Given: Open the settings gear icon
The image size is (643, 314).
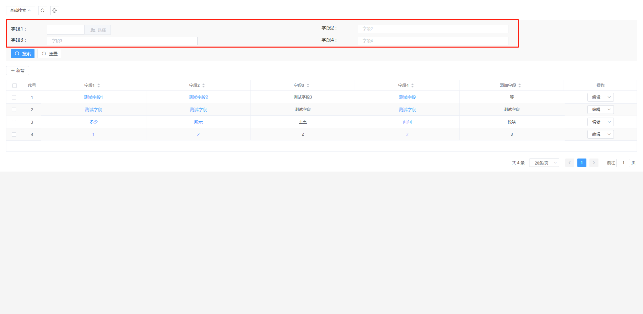Looking at the screenshot, I should (55, 10).
